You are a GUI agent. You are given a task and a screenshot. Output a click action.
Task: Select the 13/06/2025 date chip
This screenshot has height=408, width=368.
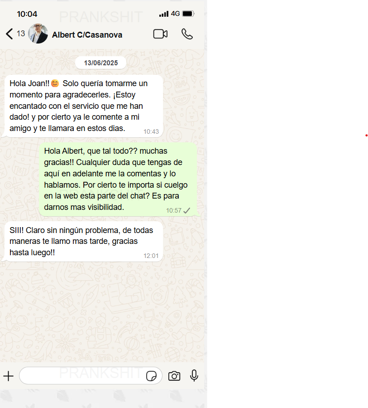[101, 63]
